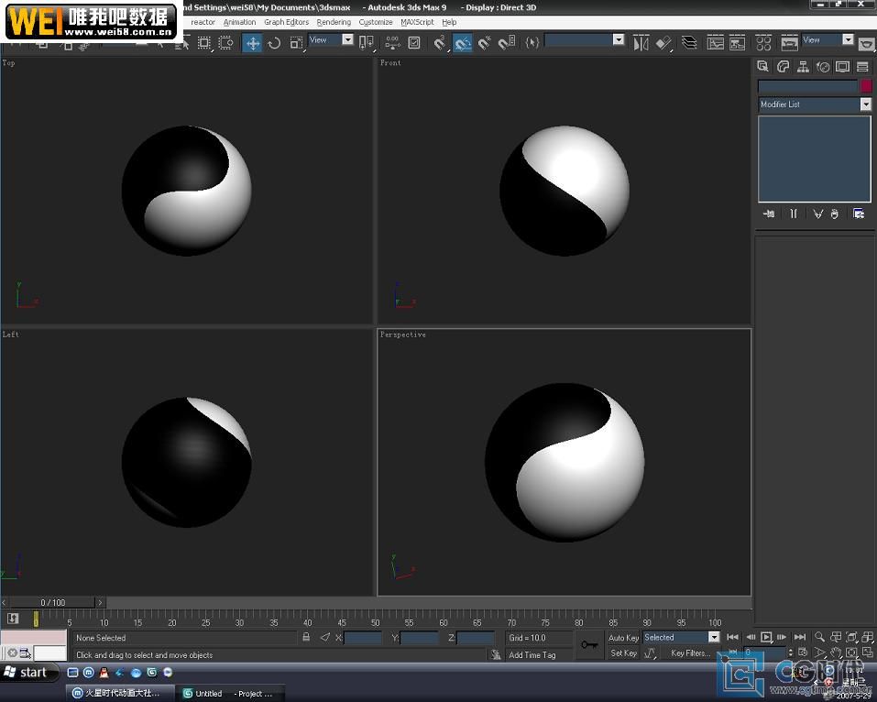Open the Utilities command panel
877x702 pixels.
point(862,67)
